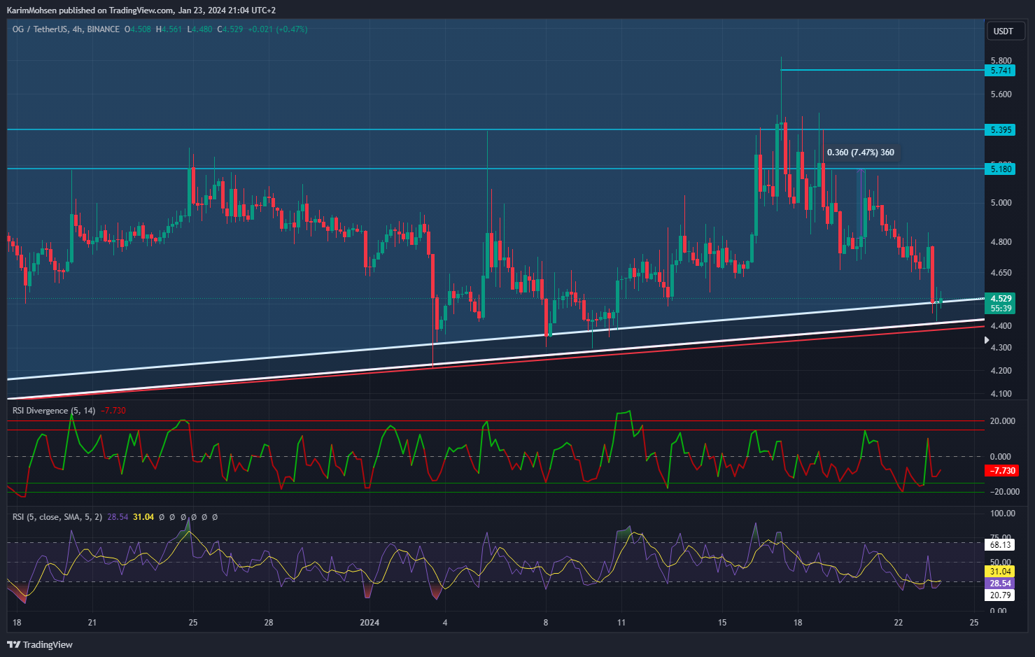This screenshot has height=657, width=1035.
Task: Click the 4.650 price axis tick
Action: [x=1001, y=273]
